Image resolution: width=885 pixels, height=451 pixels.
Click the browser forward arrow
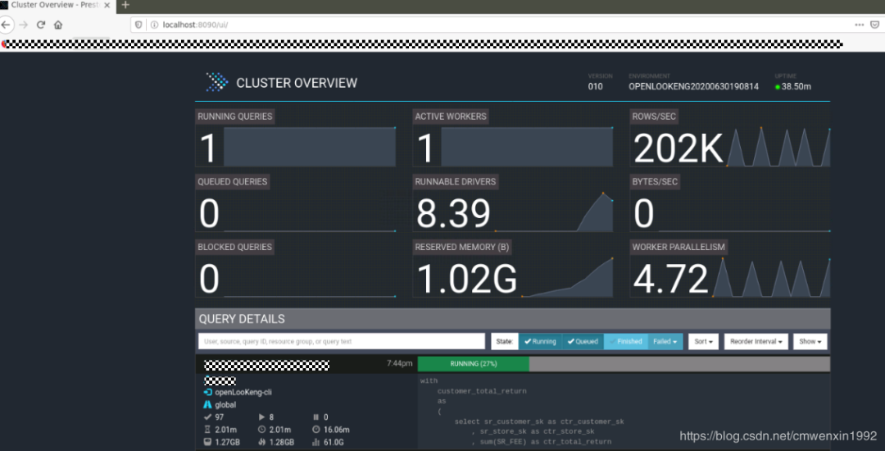[x=23, y=25]
